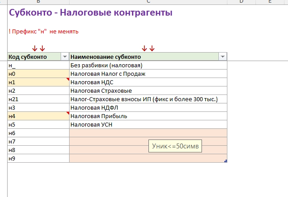Click red comment indicator on cell н4
The image size is (288, 197).
point(68,113)
